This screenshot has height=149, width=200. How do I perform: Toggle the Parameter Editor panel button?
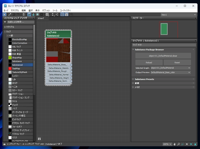point(66,15)
